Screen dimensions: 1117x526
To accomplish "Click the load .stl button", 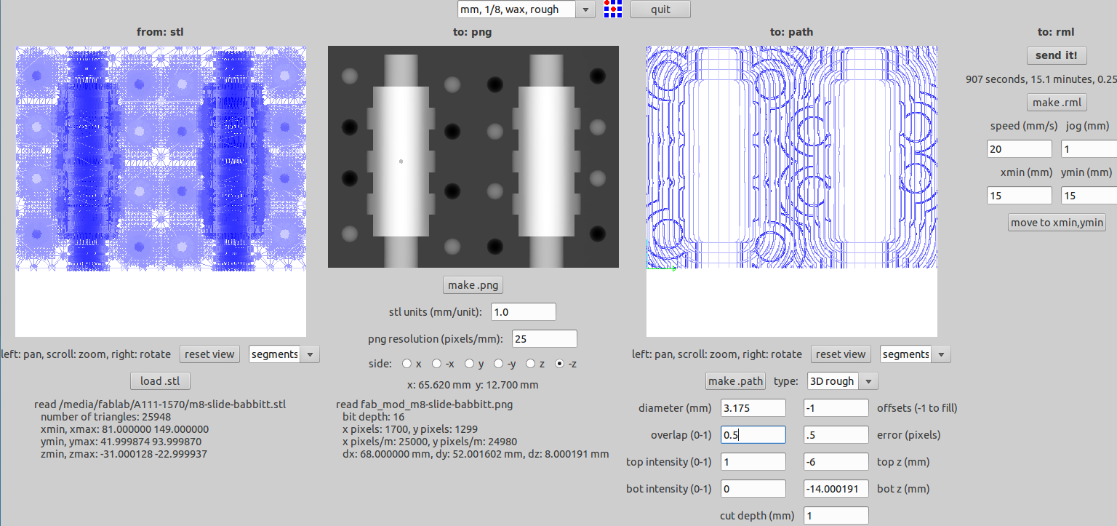I will [x=160, y=380].
